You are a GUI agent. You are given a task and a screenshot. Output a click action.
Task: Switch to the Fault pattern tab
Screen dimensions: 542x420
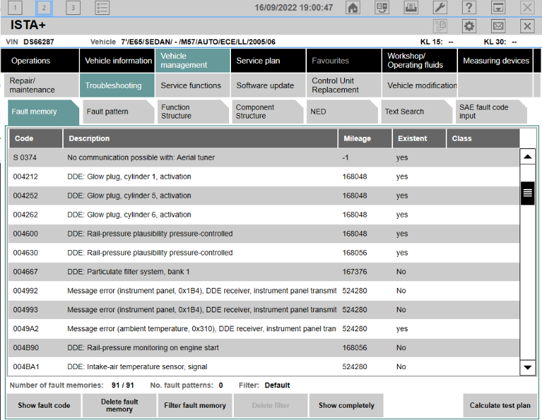pyautogui.click(x=118, y=112)
